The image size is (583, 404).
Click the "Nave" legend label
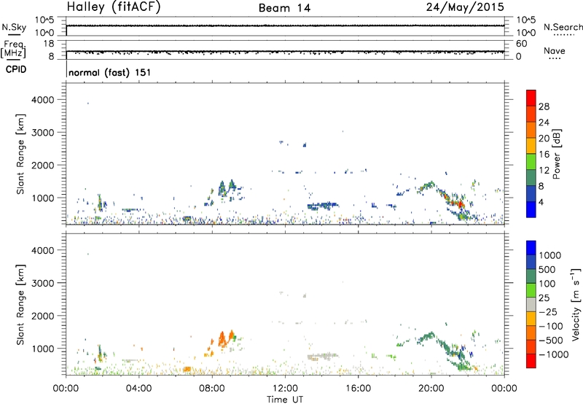point(555,50)
